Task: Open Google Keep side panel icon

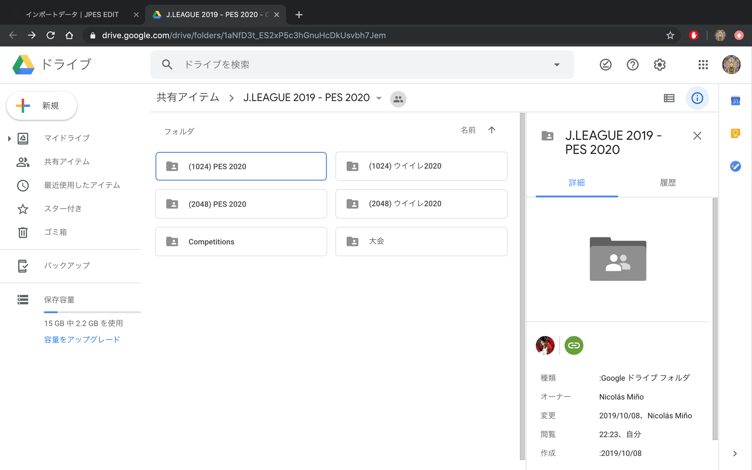Action: [x=736, y=134]
